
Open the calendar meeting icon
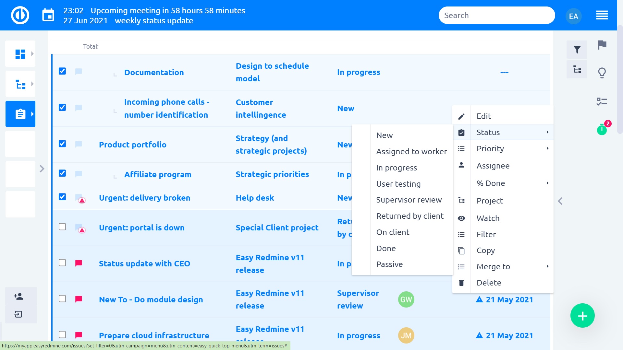tap(48, 15)
